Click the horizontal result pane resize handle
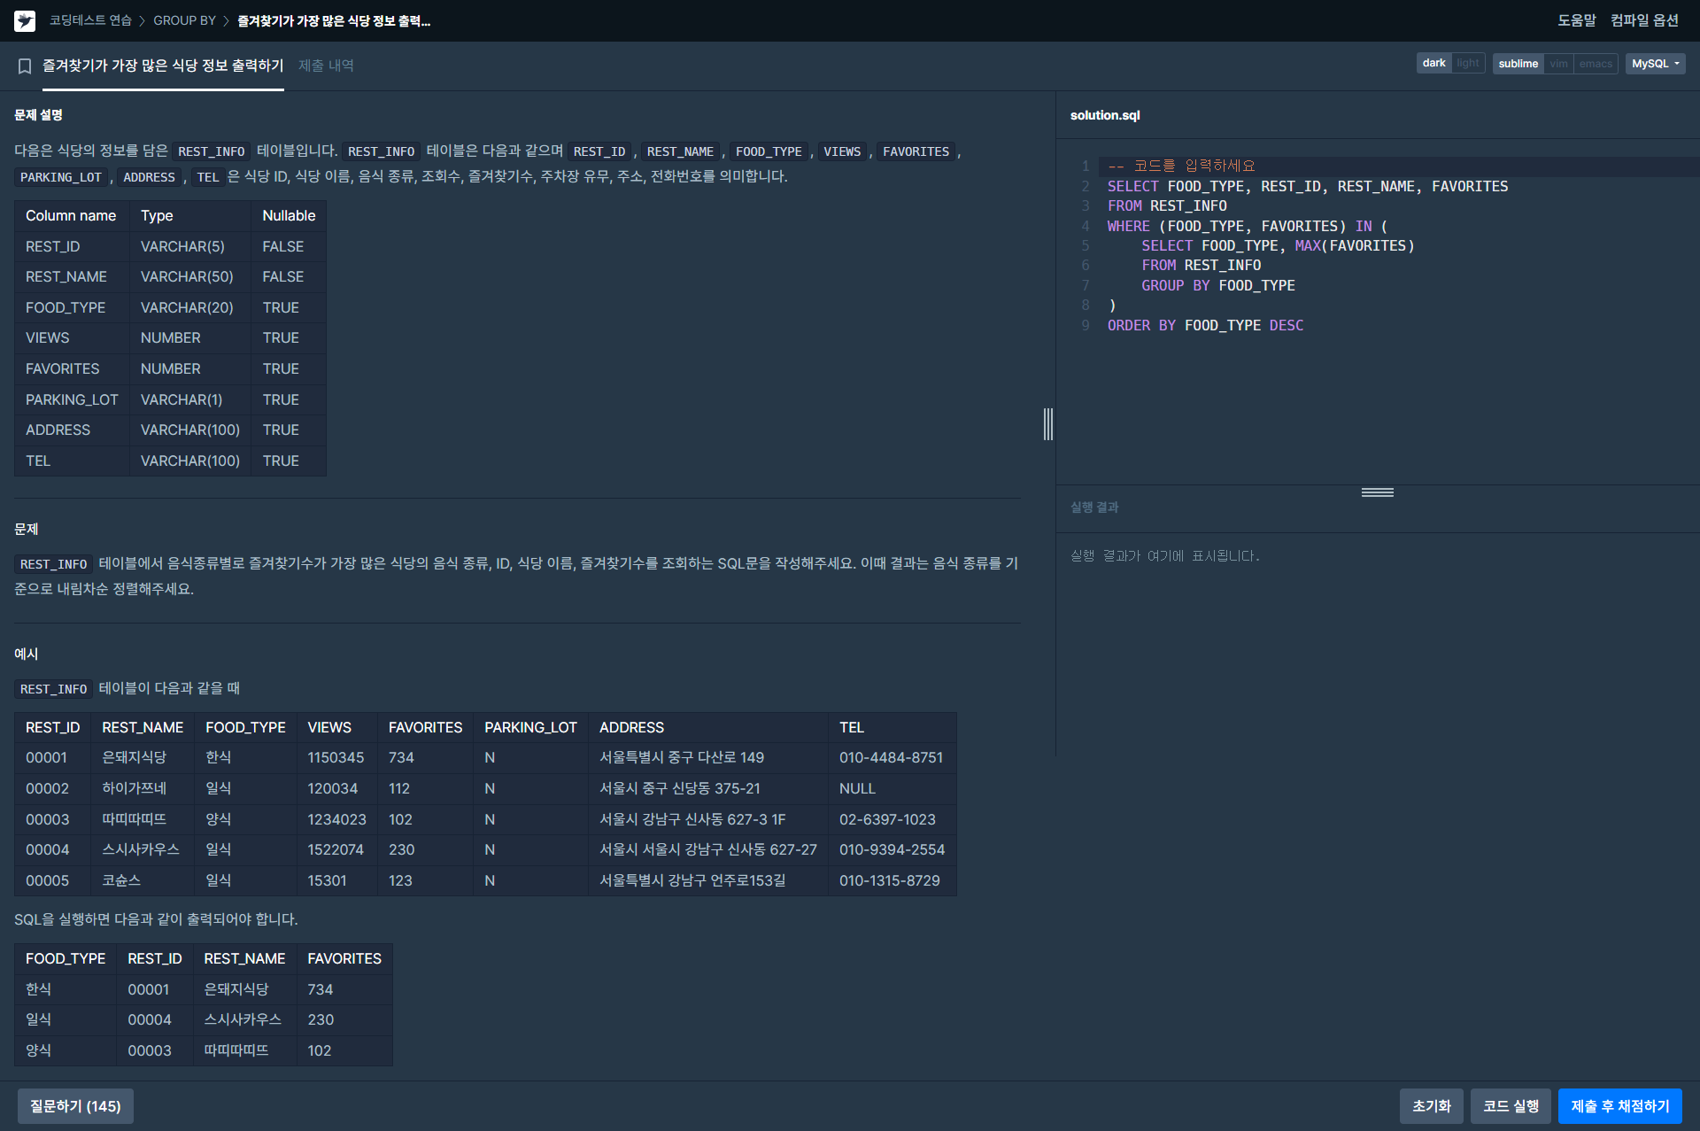 click(x=1377, y=492)
